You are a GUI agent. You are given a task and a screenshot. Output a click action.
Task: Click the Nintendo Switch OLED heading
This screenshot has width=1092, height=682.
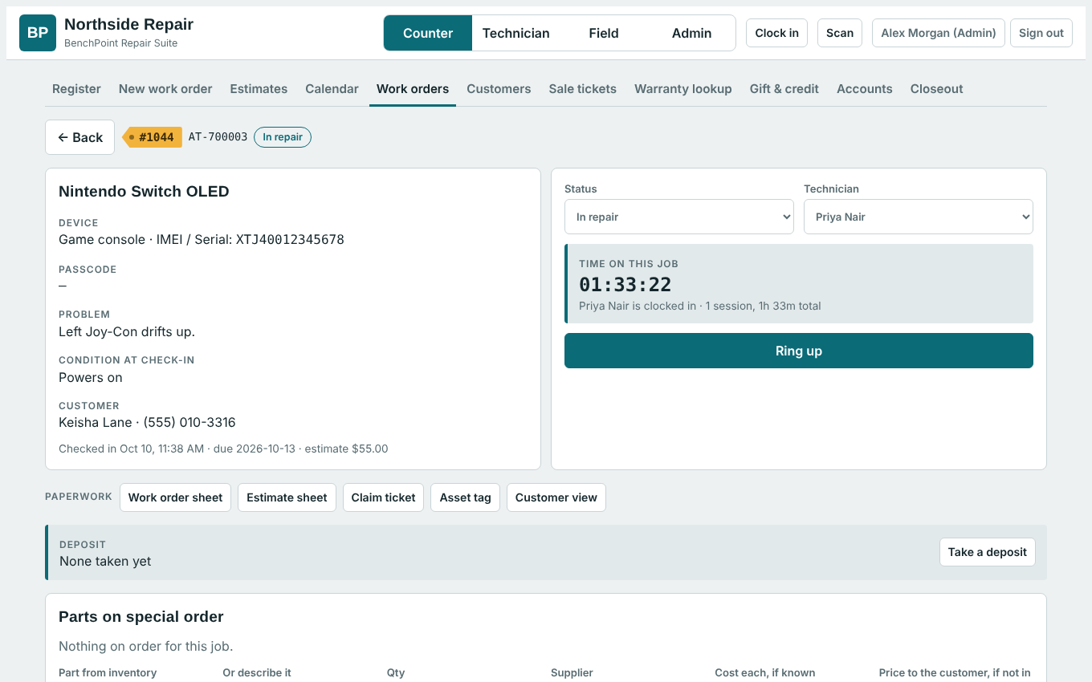point(144,191)
